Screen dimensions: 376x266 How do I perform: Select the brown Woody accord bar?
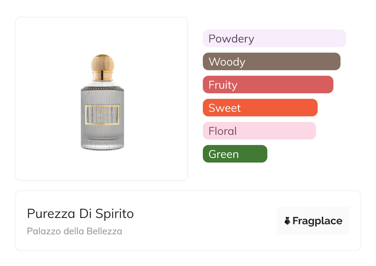click(271, 62)
